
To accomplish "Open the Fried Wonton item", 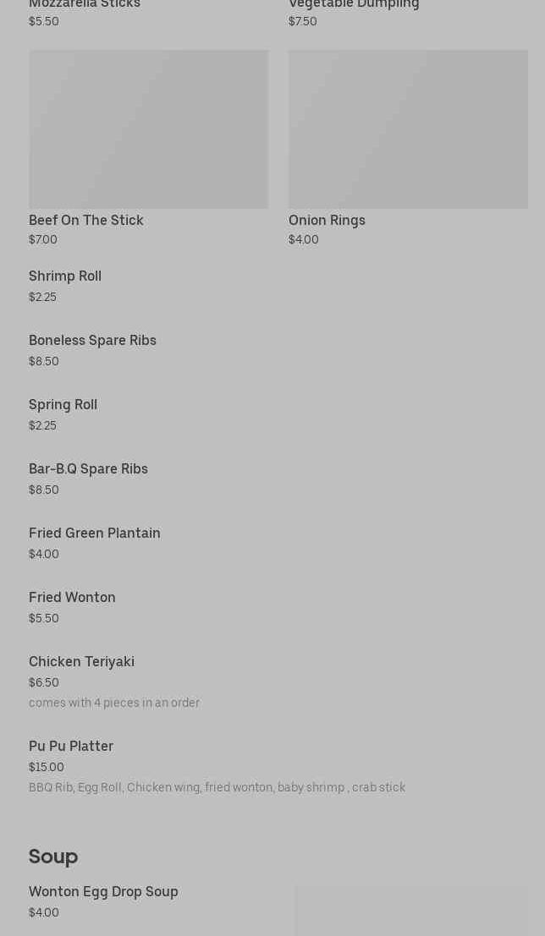I will (x=72, y=598).
